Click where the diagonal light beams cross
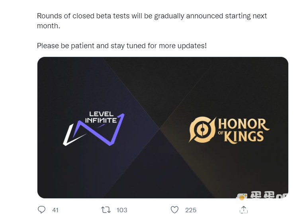 160,129
